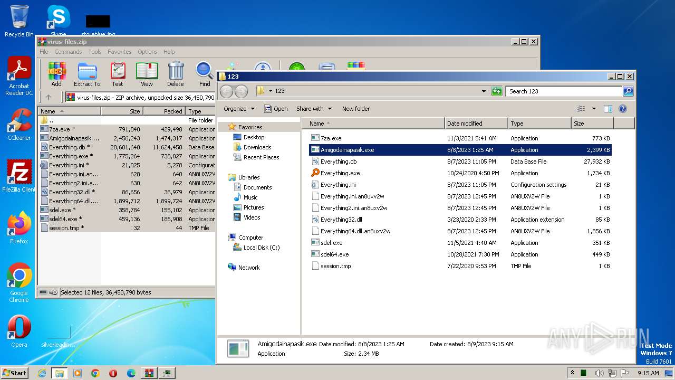Viewport: 675px width, 380px height.
Task: Click the search magnifier in Explorer
Action: tap(628, 91)
